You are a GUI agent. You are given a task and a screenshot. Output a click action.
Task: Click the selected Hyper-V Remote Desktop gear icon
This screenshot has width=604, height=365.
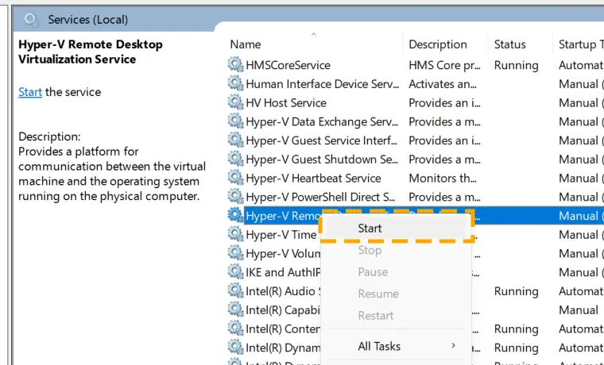(235, 215)
